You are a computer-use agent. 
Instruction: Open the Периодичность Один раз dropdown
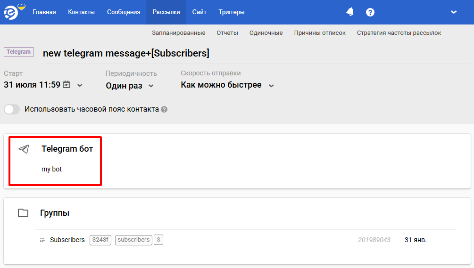coord(130,86)
